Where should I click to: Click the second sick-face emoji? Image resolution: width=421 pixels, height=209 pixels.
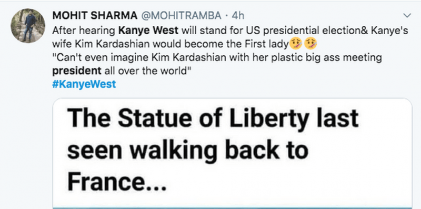pos(310,44)
